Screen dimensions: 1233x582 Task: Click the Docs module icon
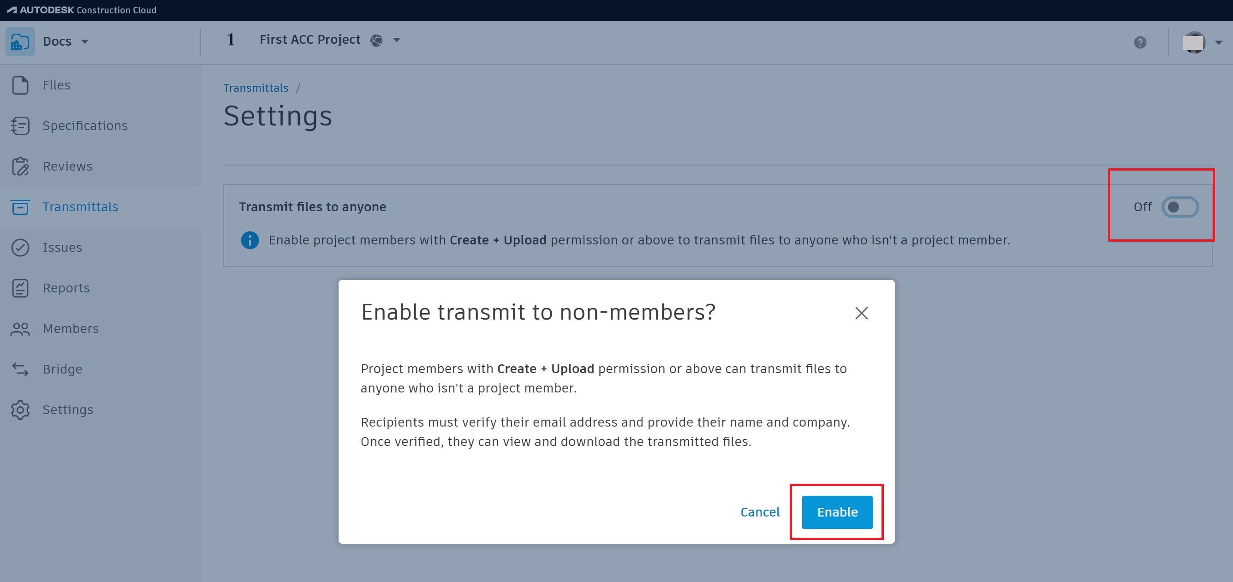pos(20,42)
